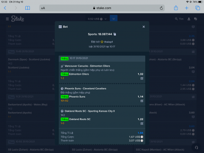Viewport: 204px width, 153px height.
Task: Check the Wi-Fi status icon
Action: 187,2
